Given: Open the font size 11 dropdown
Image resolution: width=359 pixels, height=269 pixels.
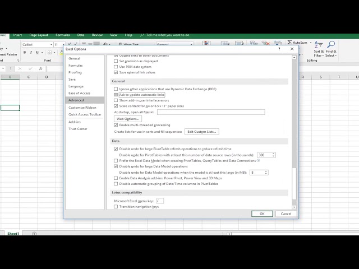Looking at the screenshot, I should pos(63,45).
